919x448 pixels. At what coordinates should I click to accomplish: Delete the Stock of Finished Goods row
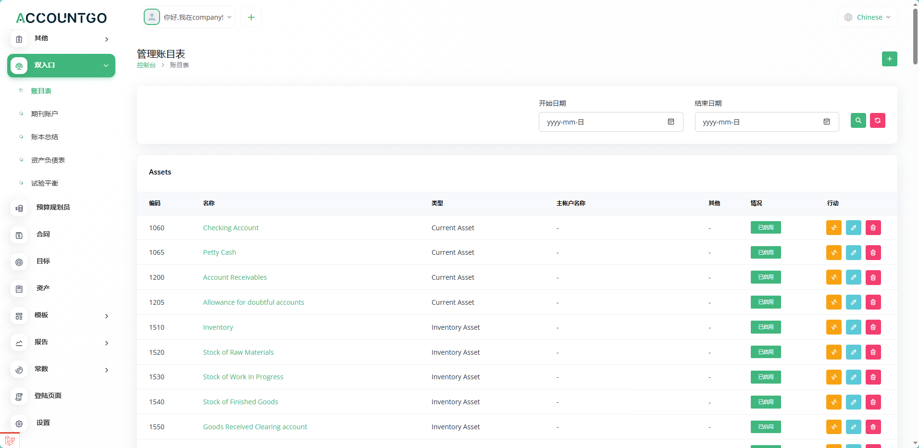coord(873,402)
